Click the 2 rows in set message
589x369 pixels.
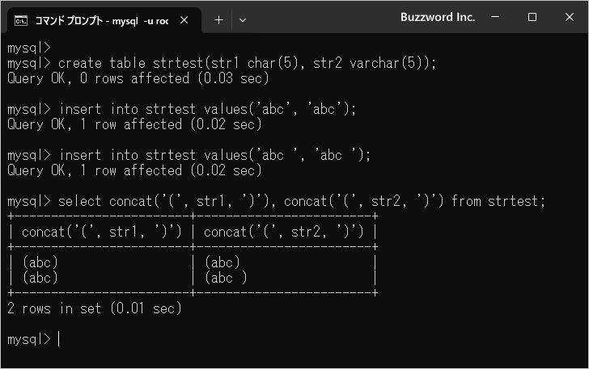pos(95,308)
